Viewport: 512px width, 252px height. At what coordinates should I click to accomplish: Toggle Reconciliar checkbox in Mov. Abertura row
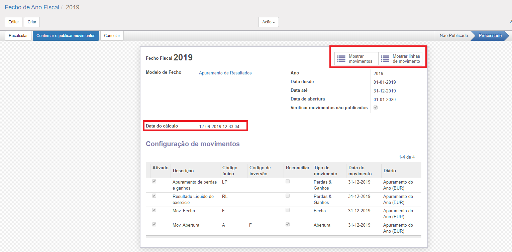[x=288, y=225]
